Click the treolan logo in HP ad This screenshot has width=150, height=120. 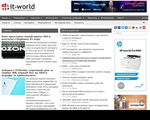(139, 86)
